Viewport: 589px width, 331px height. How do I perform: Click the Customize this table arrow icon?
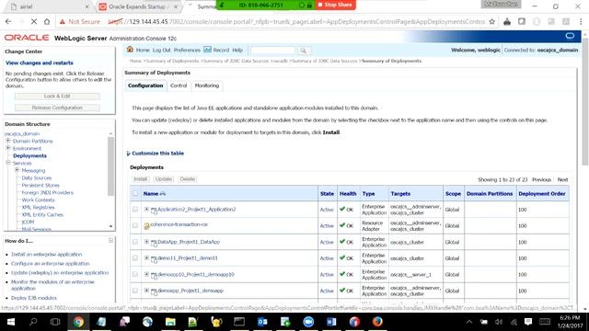point(129,154)
